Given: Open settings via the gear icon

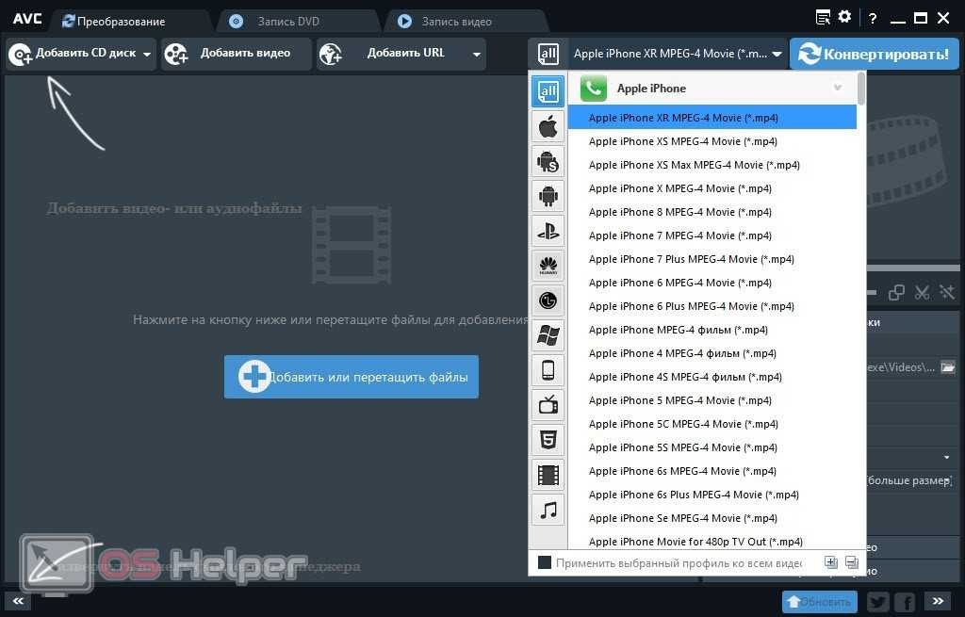Looking at the screenshot, I should (x=844, y=16).
